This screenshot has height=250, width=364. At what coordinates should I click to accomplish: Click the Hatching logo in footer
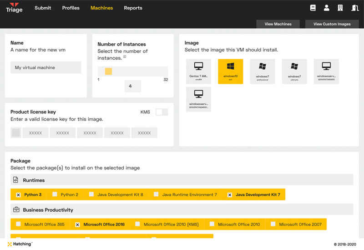pos(20,244)
